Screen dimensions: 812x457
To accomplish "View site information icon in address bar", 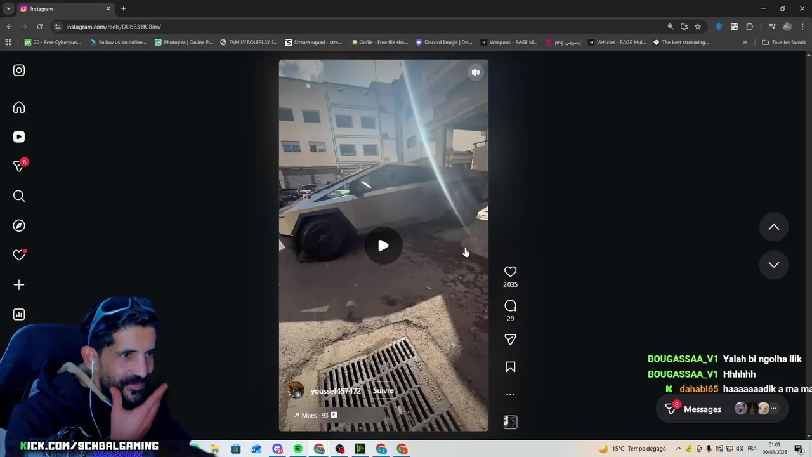I will tap(58, 27).
